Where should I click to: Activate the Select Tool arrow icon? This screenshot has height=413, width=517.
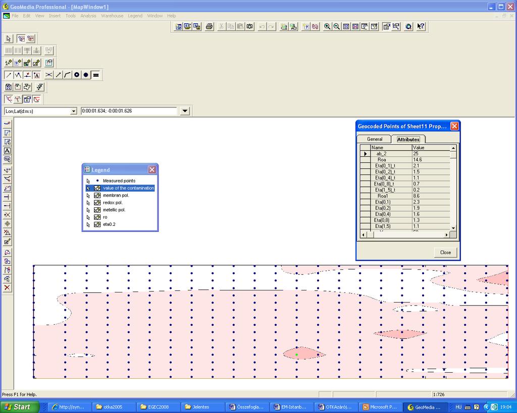point(9,38)
